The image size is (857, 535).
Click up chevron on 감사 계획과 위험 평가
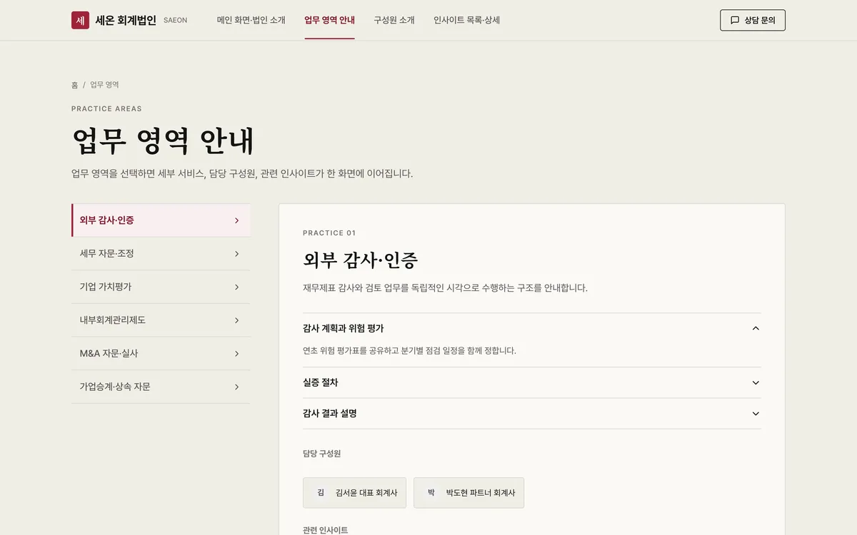pyautogui.click(x=756, y=328)
